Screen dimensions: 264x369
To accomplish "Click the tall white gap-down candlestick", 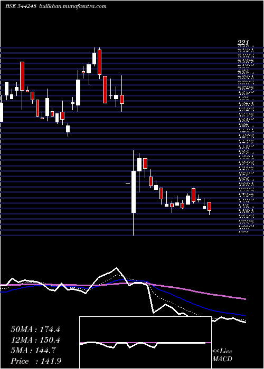I will pyautogui.click(x=134, y=192).
